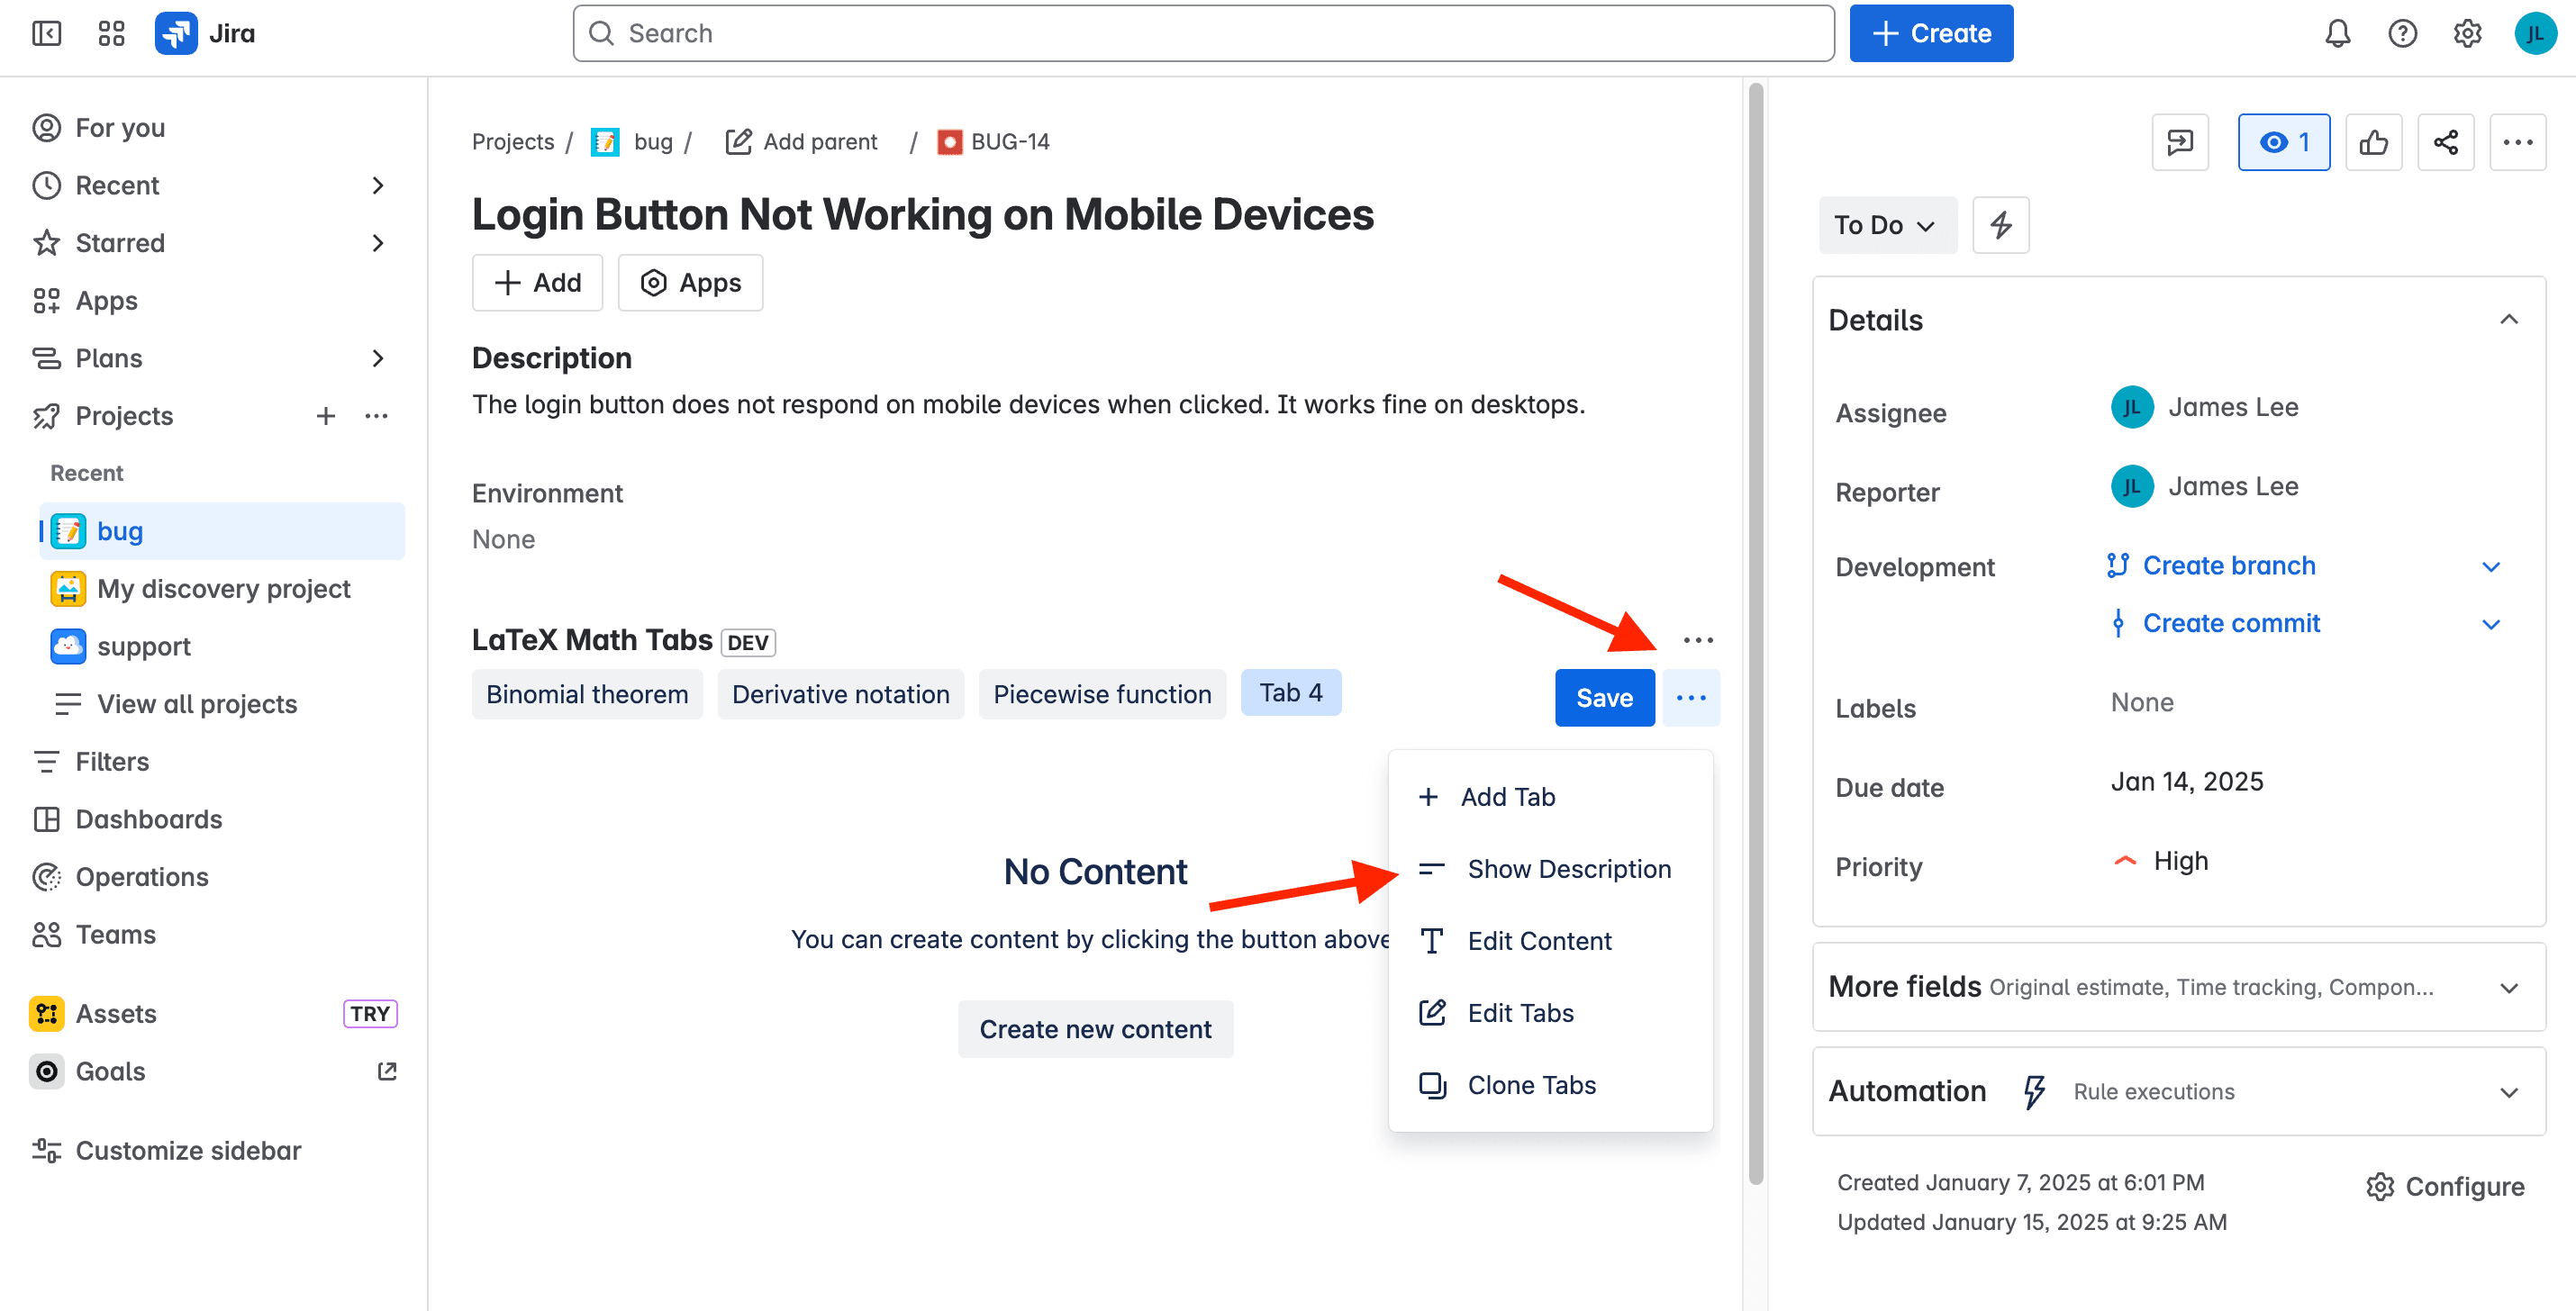This screenshot has height=1311, width=2576.
Task: Click the Automation rule executions lightning icon
Action: [2033, 1091]
